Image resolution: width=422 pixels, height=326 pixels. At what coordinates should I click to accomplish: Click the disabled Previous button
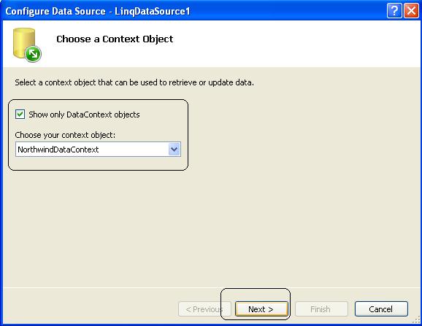[x=204, y=309]
